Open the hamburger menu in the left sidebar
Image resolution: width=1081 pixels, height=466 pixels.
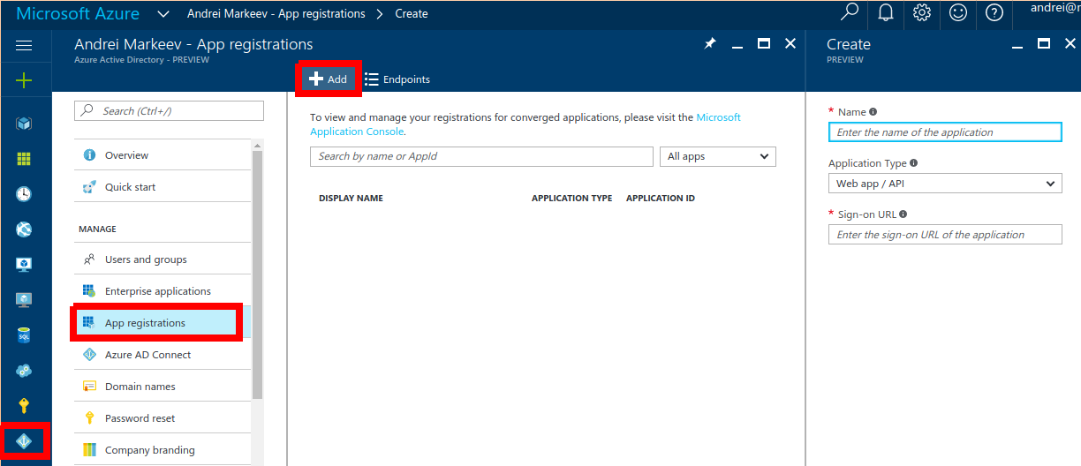[24, 45]
